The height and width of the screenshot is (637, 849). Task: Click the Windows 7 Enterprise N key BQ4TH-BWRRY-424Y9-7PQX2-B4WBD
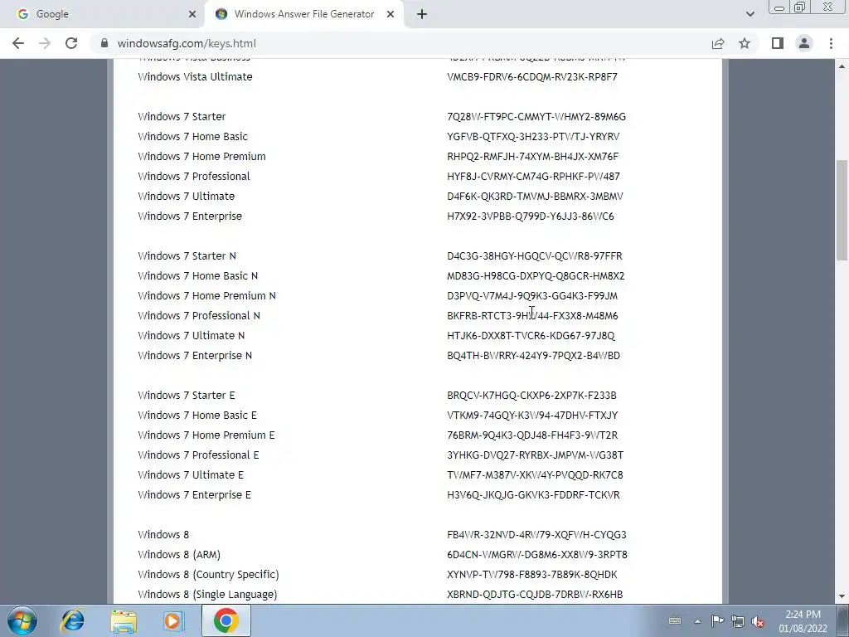pyautogui.click(x=533, y=355)
